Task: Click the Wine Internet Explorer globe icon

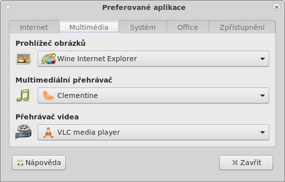Action: (x=48, y=59)
